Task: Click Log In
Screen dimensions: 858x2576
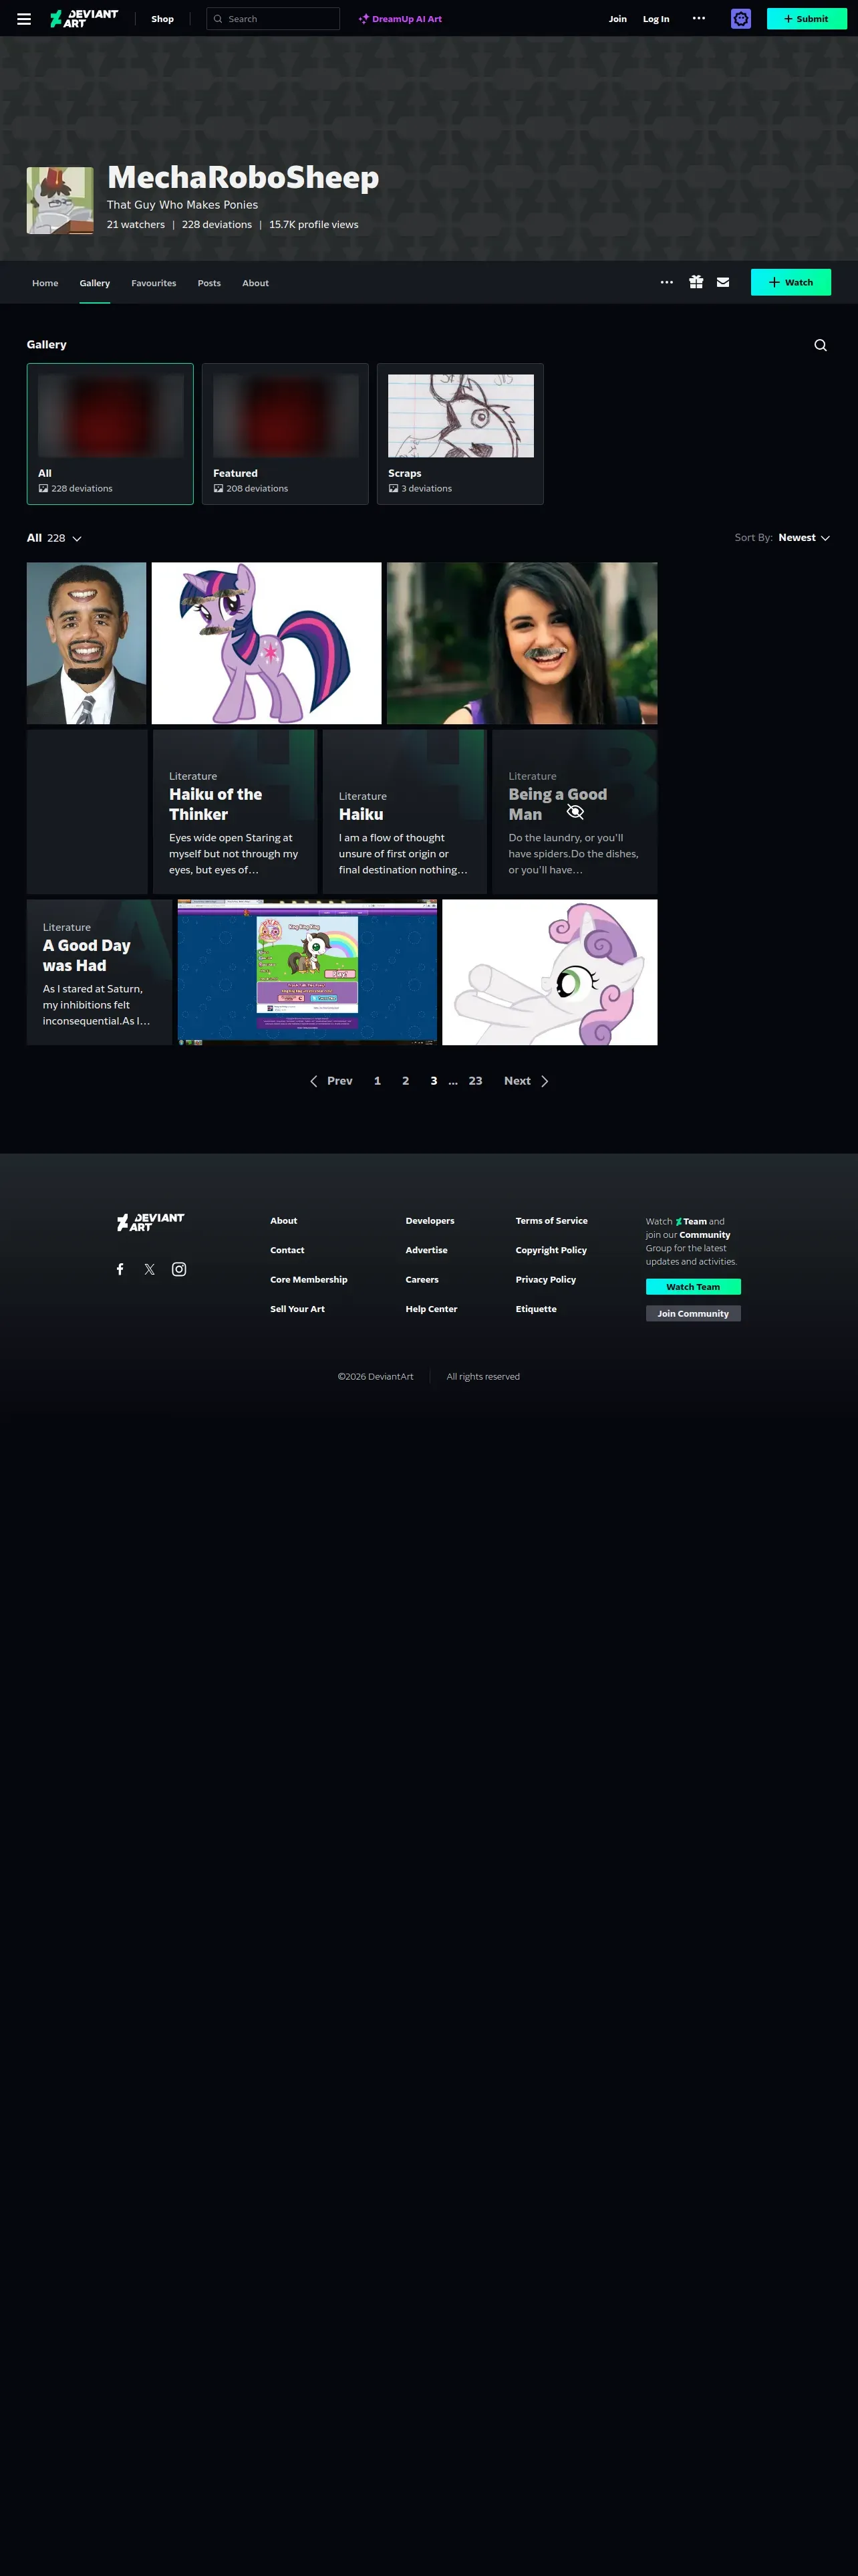Action: [656, 19]
